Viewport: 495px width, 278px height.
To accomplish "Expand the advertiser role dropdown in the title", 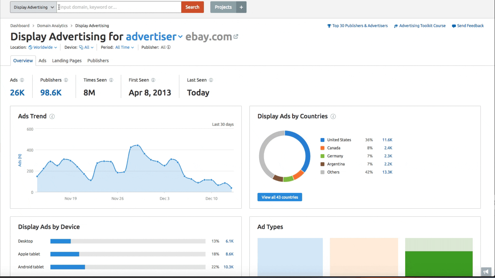I will point(154,37).
